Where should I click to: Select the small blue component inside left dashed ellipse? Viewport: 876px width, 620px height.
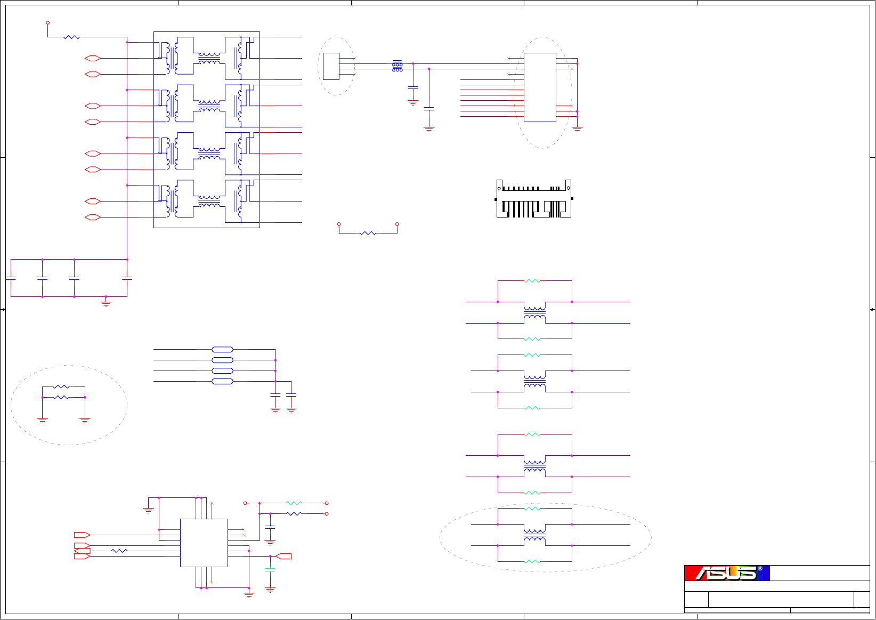tap(331, 66)
